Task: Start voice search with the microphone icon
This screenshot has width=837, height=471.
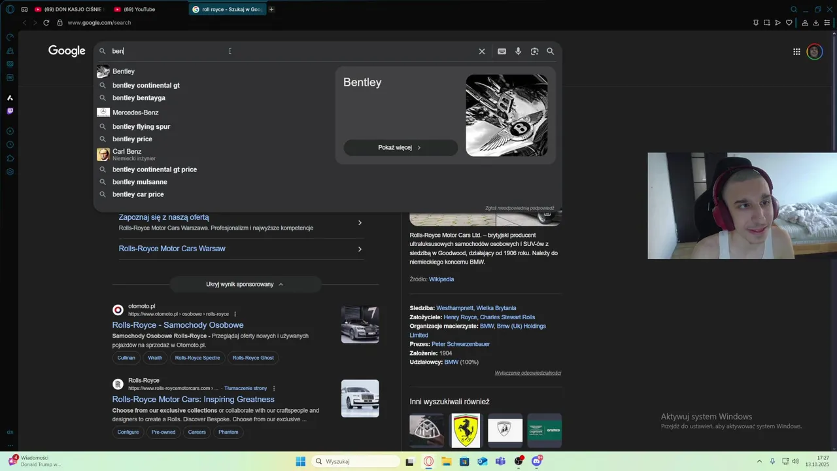Action: click(x=518, y=51)
